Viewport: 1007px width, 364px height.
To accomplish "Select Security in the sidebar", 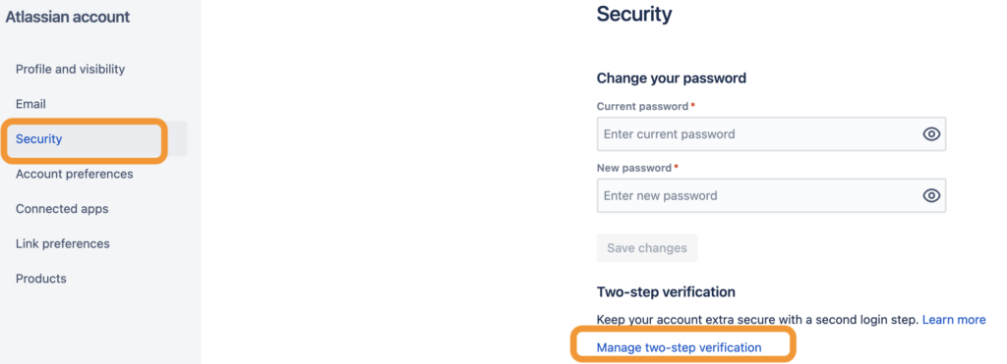I will coord(38,139).
